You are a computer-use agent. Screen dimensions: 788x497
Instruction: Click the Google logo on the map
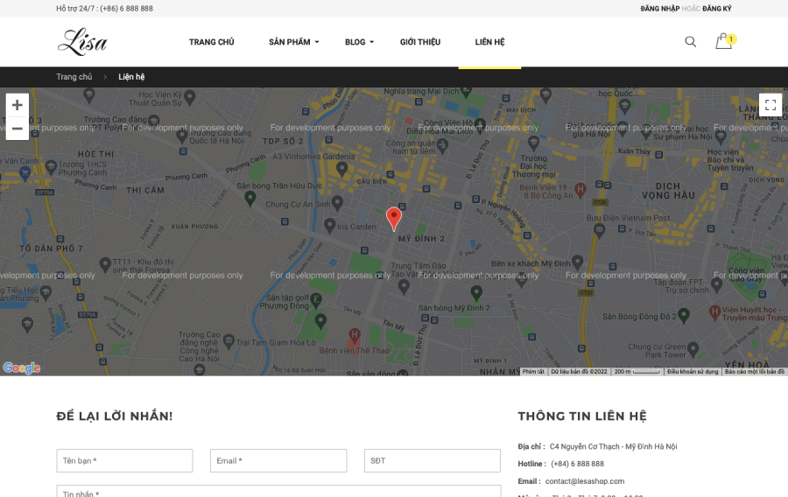tap(22, 368)
